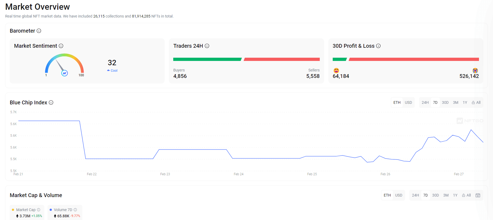
Task: Click the Market Sentiment gauge arc
Action: point(64,55)
